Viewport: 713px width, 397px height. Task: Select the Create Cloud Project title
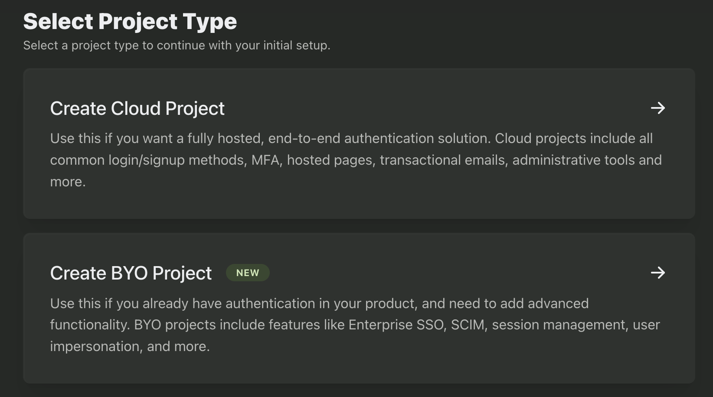(137, 108)
